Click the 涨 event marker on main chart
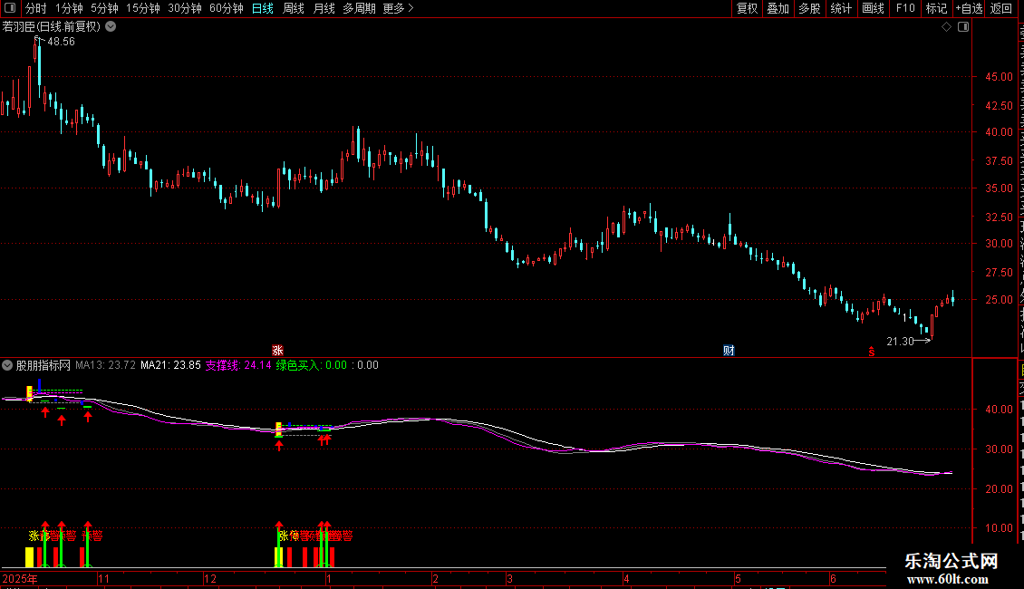 pos(277,351)
